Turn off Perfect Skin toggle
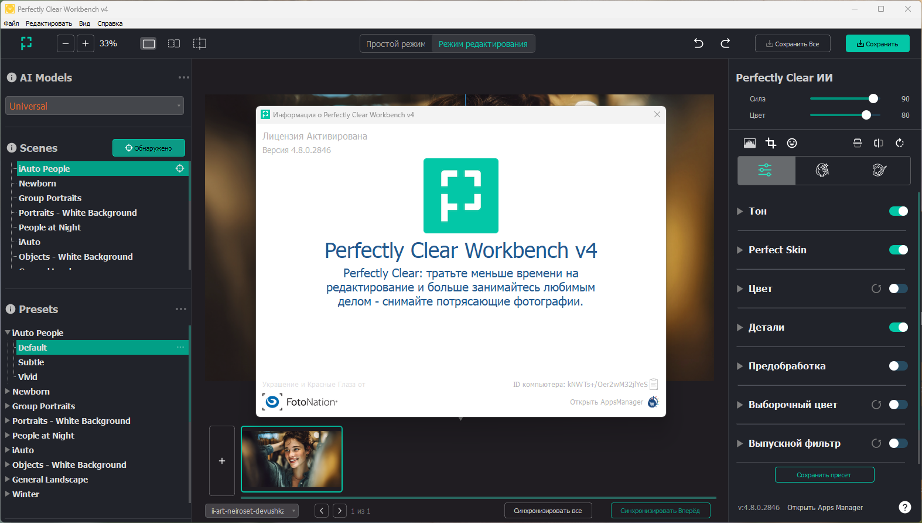The height and width of the screenshot is (523, 922). [898, 250]
